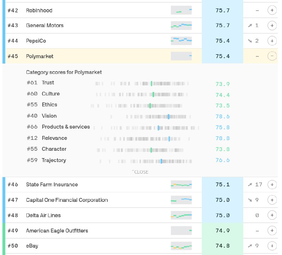Expand the Robinhood row with plus button
Screen dimensions: 282x255
coord(272,10)
